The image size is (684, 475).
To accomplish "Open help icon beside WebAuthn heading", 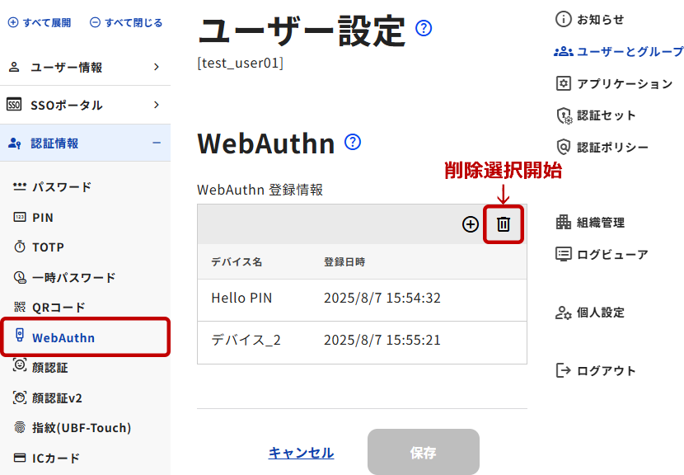I will [353, 142].
